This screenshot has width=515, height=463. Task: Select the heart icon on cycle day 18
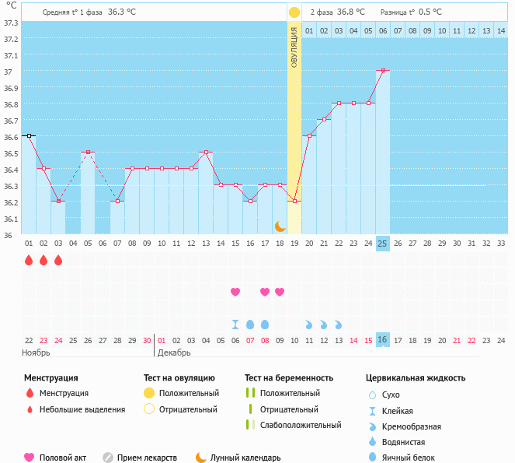point(280,292)
